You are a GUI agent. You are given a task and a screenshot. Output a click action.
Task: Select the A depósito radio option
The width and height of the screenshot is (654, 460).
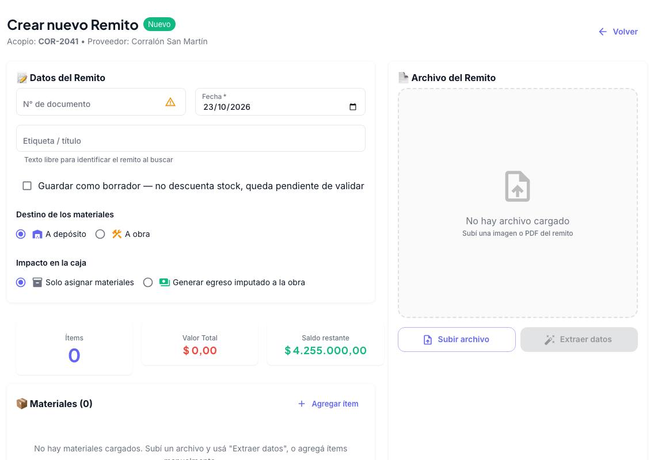click(21, 234)
